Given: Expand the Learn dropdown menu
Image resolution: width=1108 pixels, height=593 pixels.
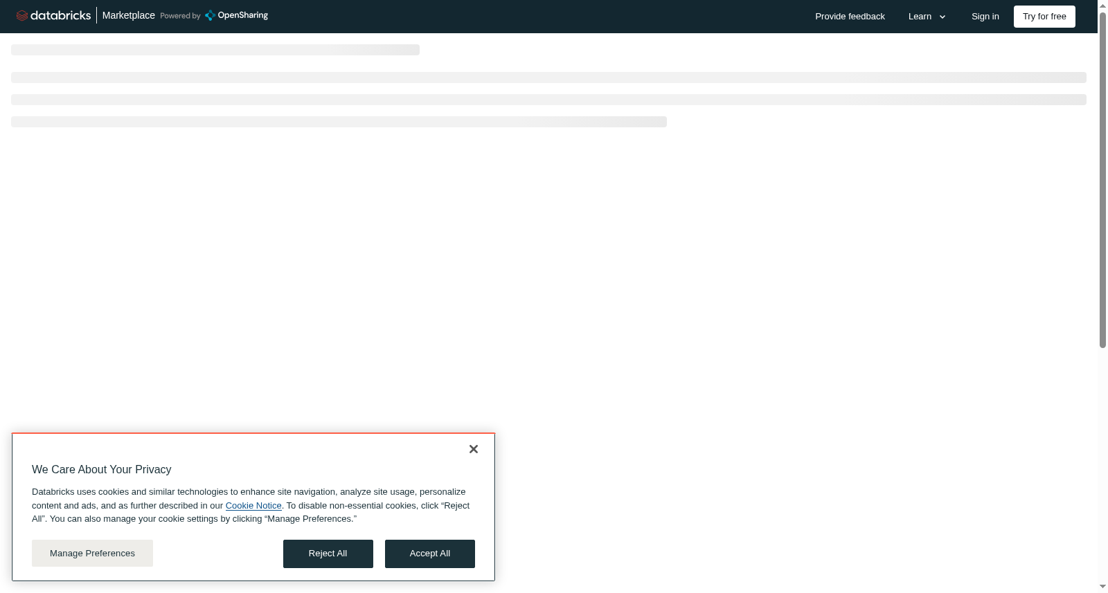Looking at the screenshot, I should (x=927, y=17).
